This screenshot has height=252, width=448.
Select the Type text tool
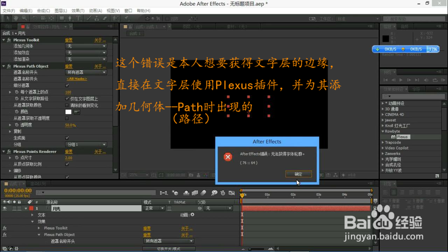click(x=78, y=18)
